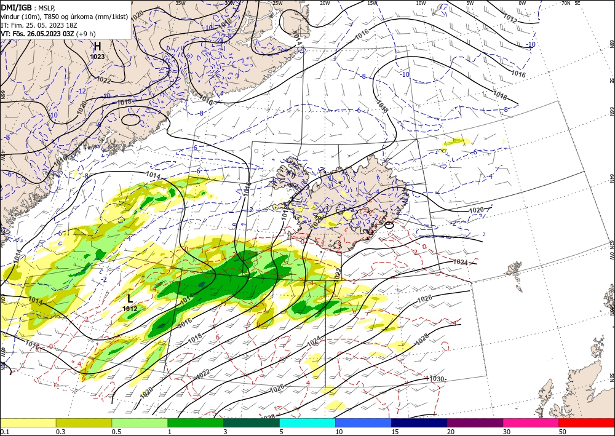Click the purple 20–30 legend swatch

(475, 422)
